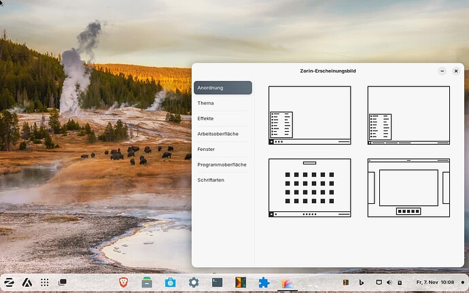Open the clock showing Fr, 7. Nov
The height and width of the screenshot is (293, 469).
[x=435, y=282]
